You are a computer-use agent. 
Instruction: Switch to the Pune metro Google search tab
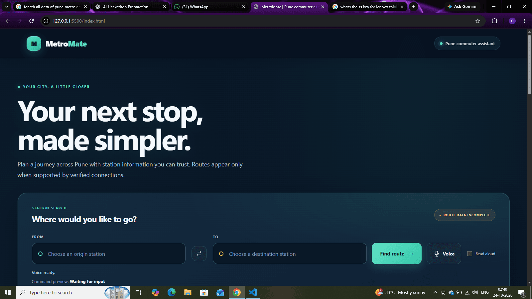click(52, 7)
